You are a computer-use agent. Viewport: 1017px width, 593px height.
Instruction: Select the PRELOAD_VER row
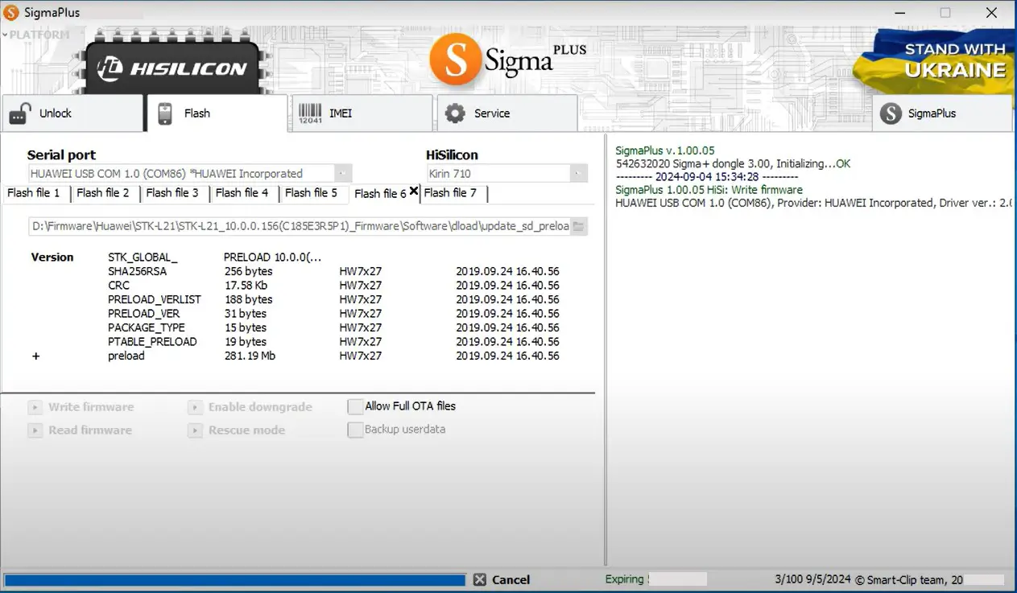[x=334, y=314]
